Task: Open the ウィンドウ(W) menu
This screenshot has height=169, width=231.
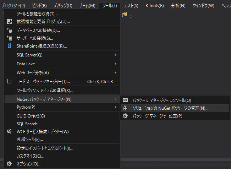Action: (203, 6)
